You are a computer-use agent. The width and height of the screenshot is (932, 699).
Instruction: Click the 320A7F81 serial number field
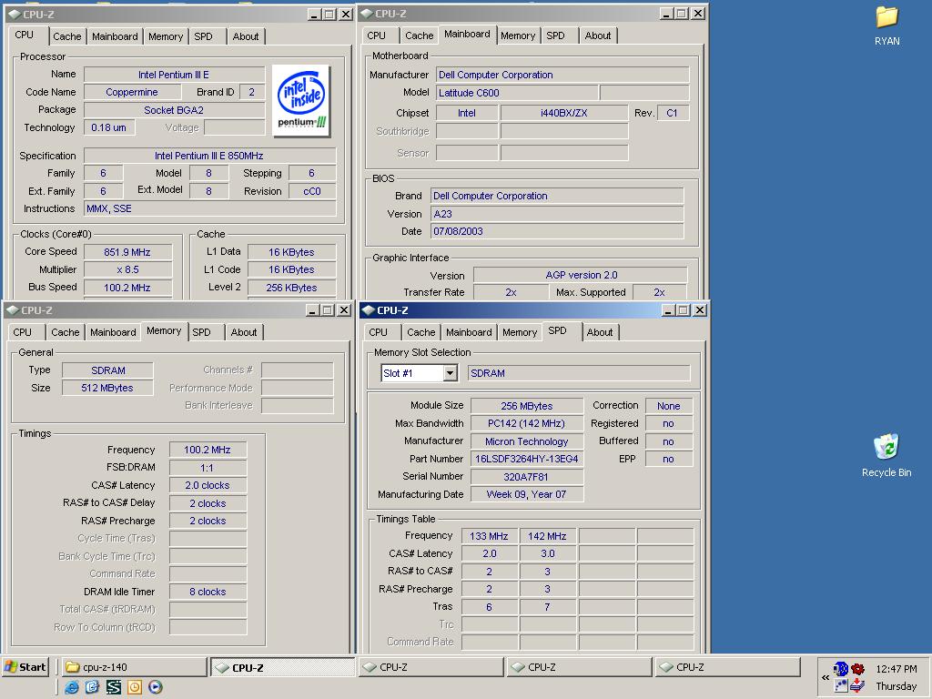pyautogui.click(x=527, y=477)
